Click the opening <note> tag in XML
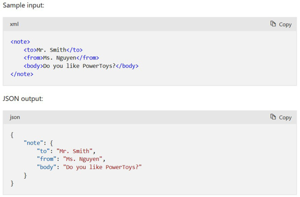 point(20,42)
